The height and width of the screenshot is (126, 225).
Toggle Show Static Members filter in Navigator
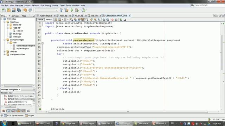click(x=14, y=111)
